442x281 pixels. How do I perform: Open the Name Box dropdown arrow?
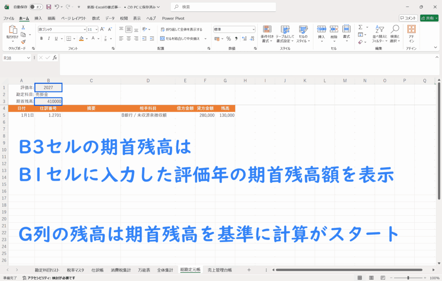tap(29, 57)
